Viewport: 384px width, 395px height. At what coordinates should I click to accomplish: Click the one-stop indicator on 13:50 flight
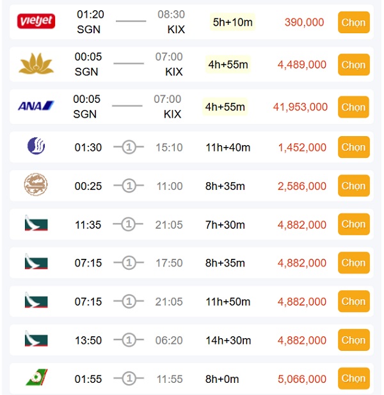129,340
